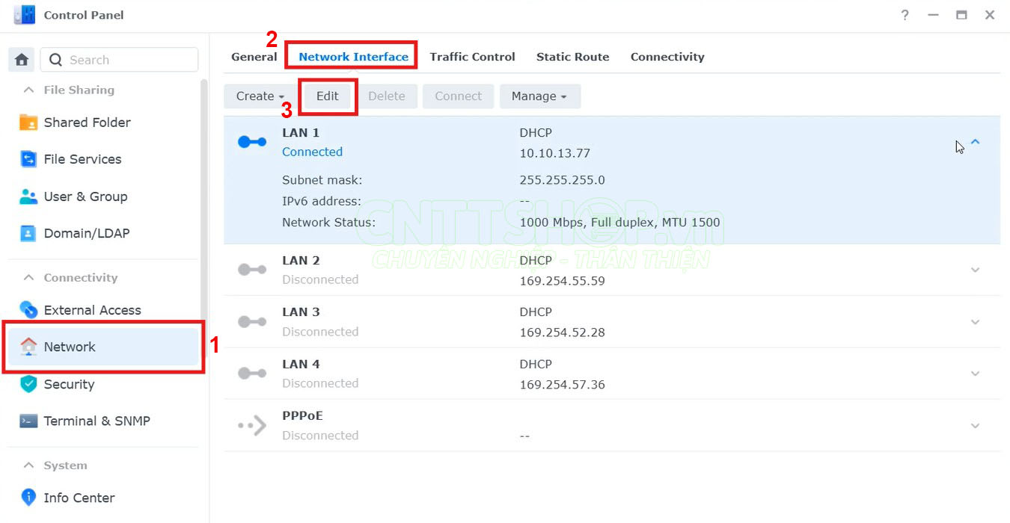Click the sidebar Search input field
Image resolution: width=1010 pixels, height=523 pixels.
(x=129, y=60)
